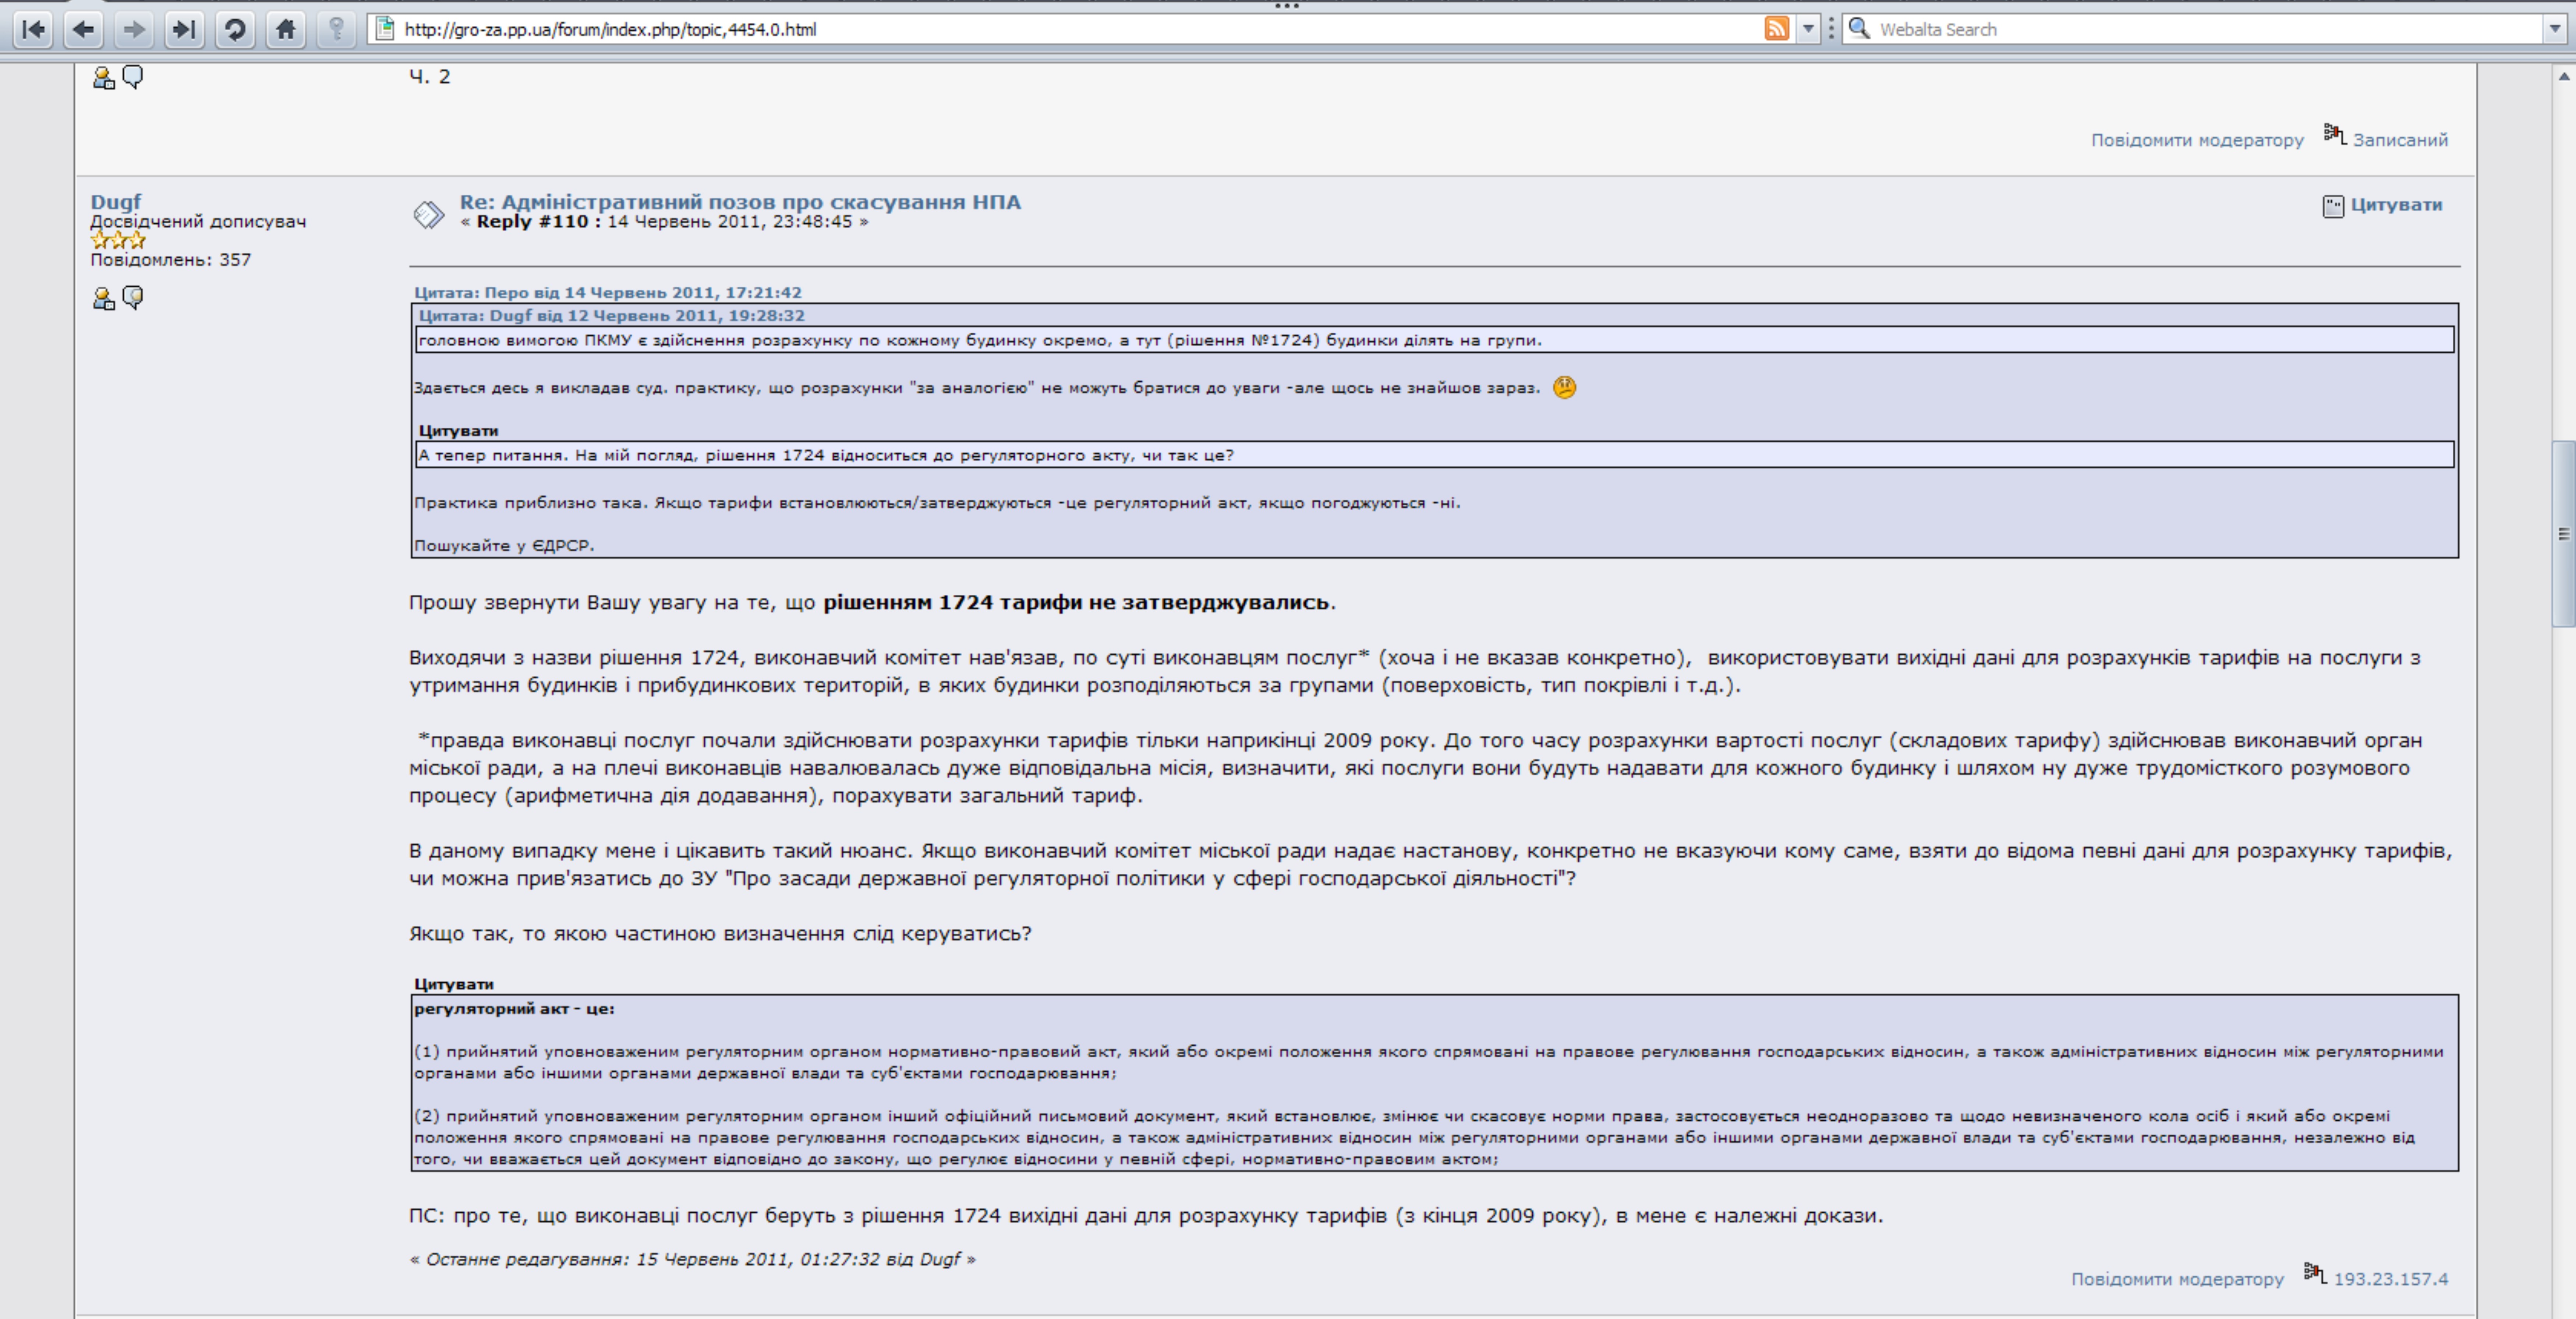This screenshot has width=2576, height=1319.
Task: Click the Цитувати quote icon
Action: pos(2333,206)
